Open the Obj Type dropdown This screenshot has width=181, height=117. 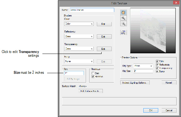tap(143, 66)
